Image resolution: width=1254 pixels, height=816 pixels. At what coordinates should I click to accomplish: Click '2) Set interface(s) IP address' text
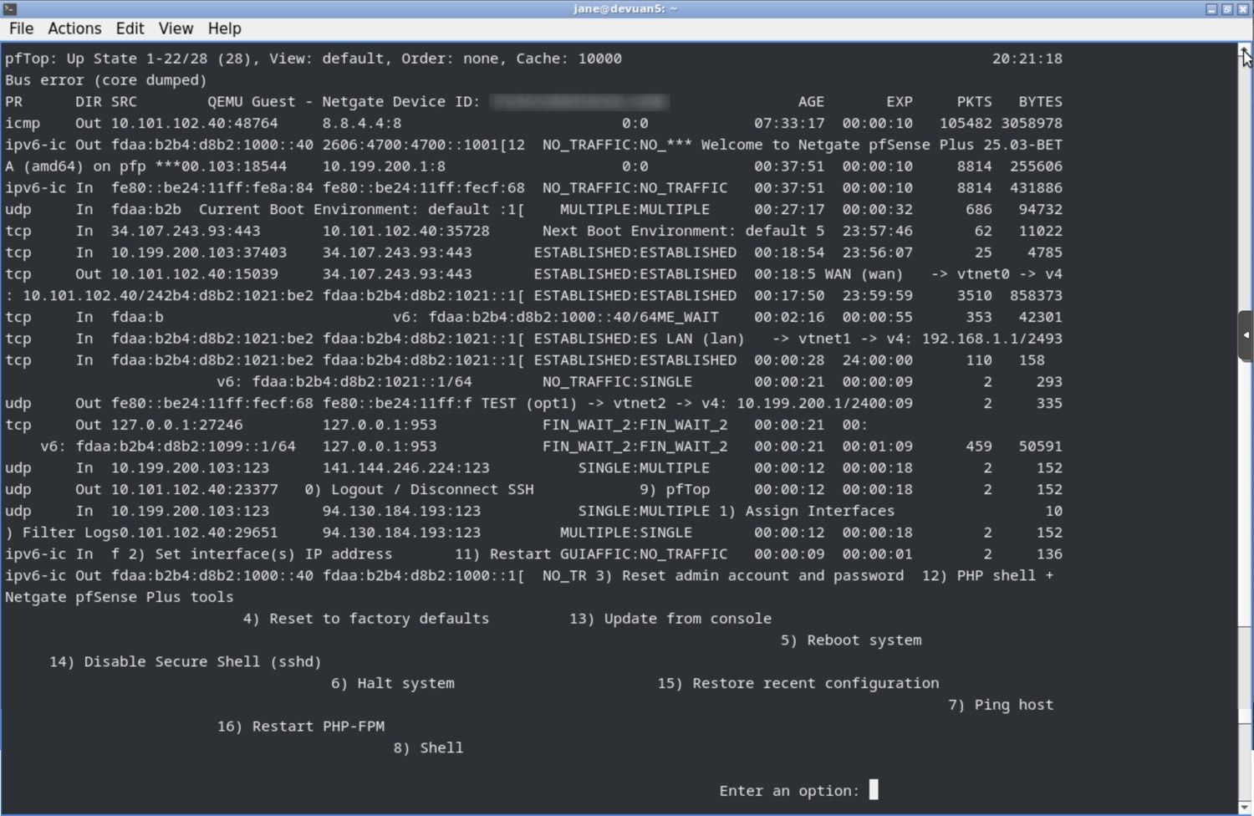point(260,553)
